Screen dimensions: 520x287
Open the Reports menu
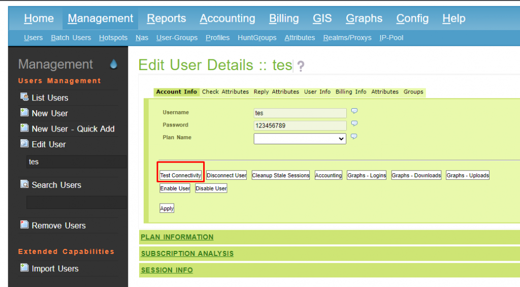(167, 19)
